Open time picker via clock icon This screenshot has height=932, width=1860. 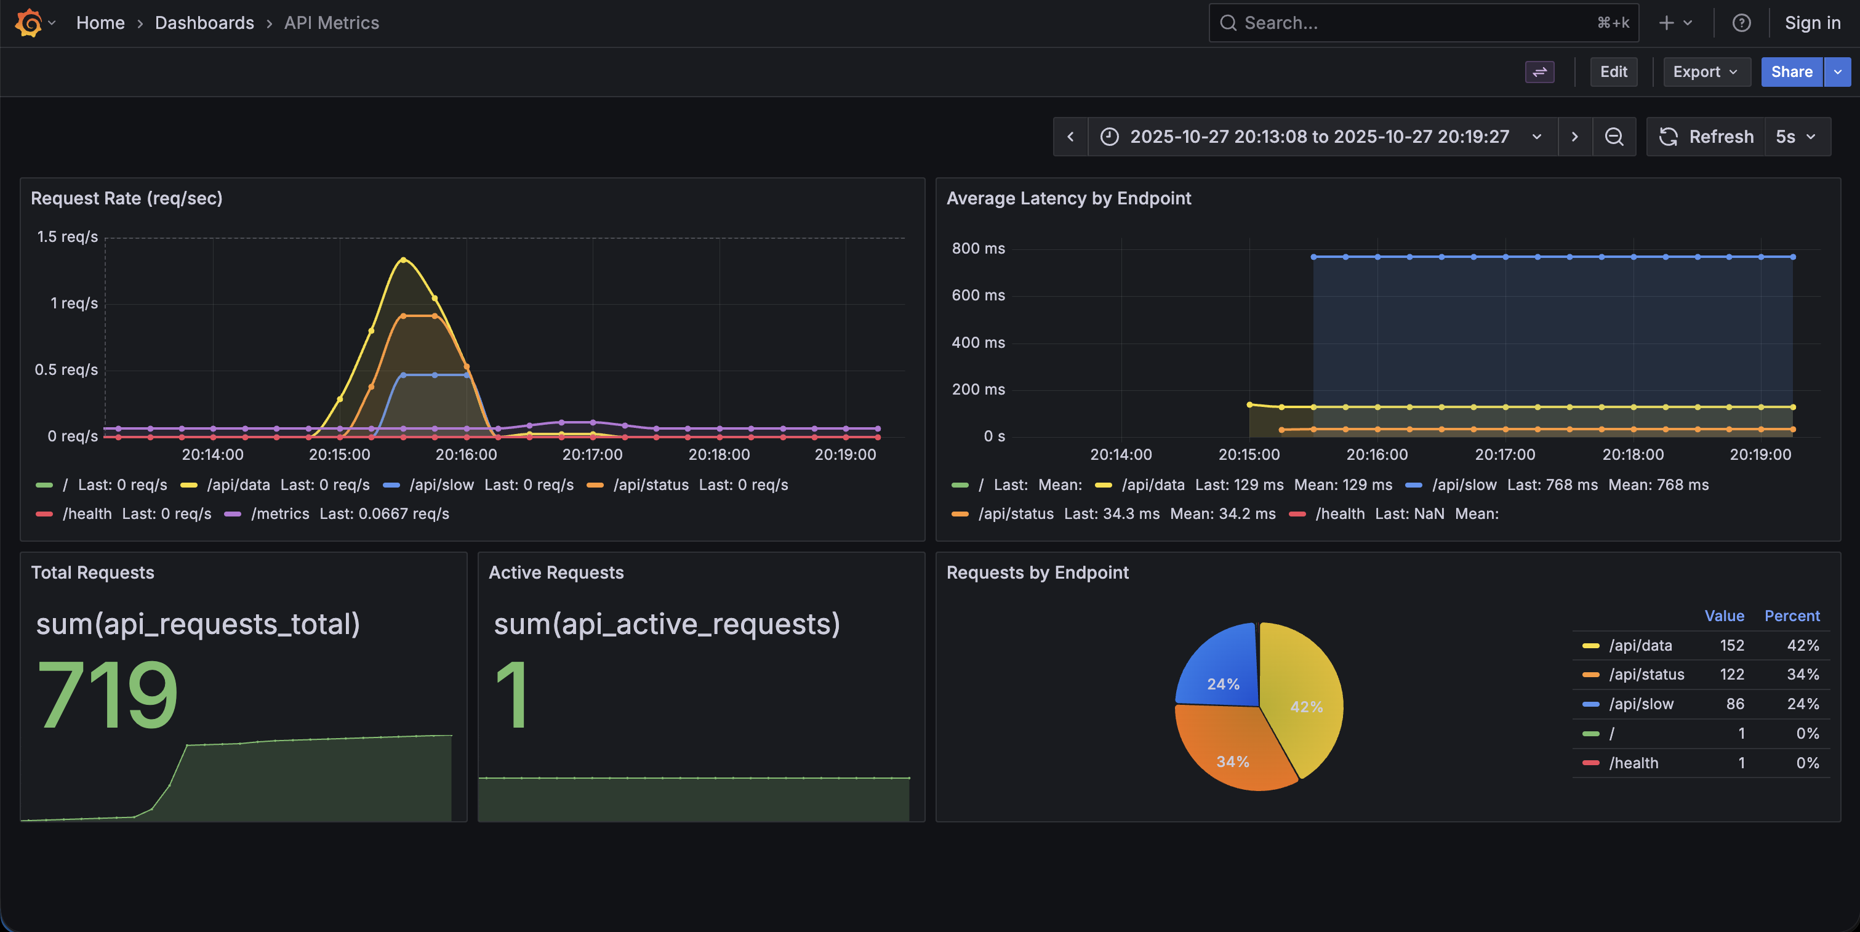coord(1109,137)
